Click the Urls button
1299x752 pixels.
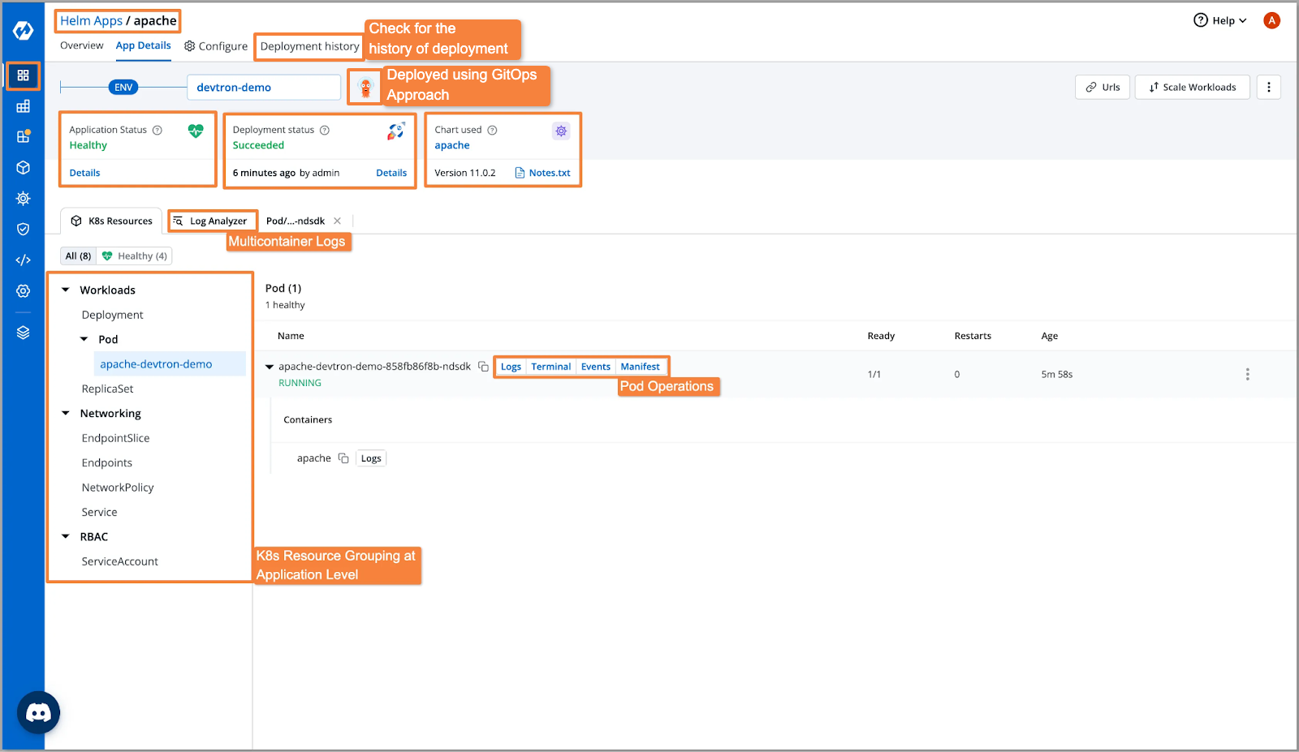click(x=1103, y=87)
